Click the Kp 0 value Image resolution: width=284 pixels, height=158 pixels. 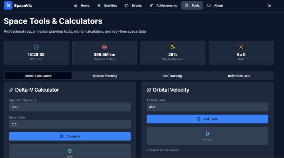[x=241, y=54]
